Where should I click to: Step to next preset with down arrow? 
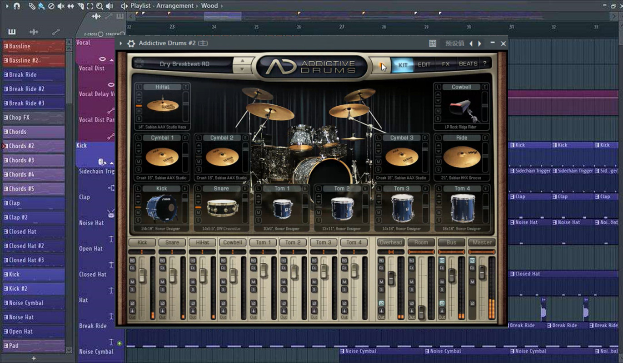242,69
